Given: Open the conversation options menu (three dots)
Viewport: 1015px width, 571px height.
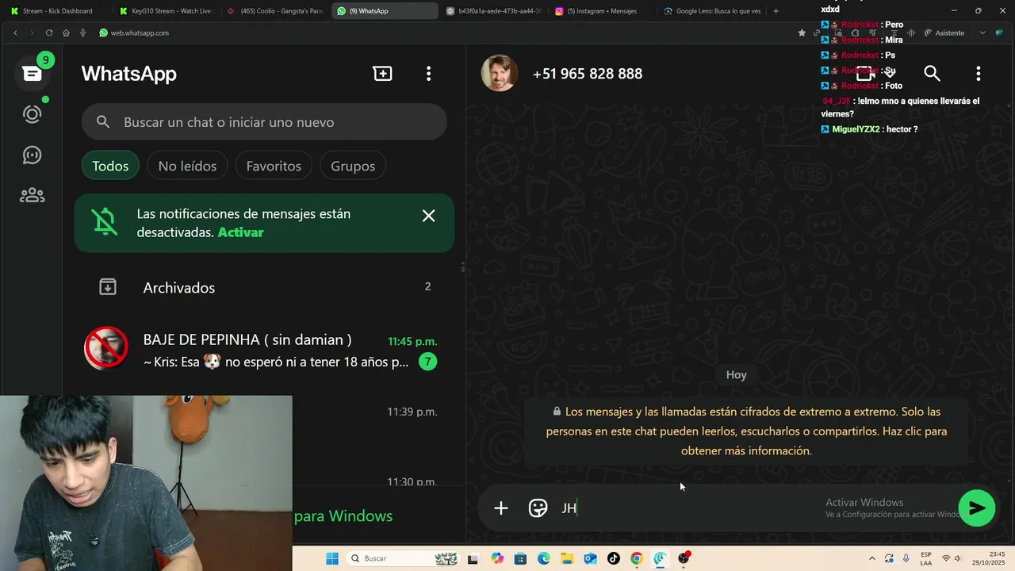Looking at the screenshot, I should (978, 74).
